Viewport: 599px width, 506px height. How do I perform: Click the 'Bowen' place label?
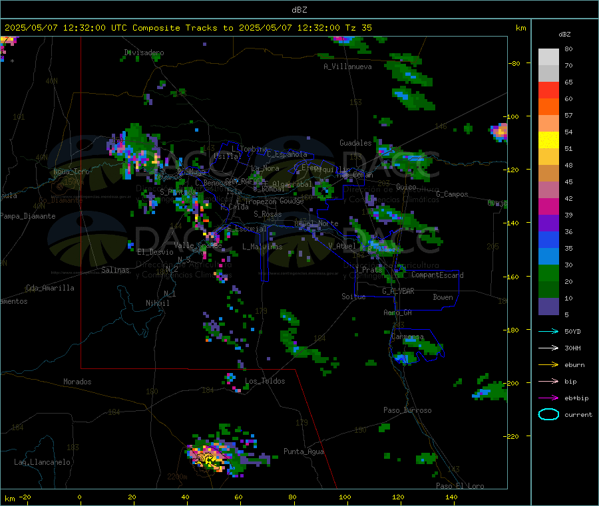[443, 297]
